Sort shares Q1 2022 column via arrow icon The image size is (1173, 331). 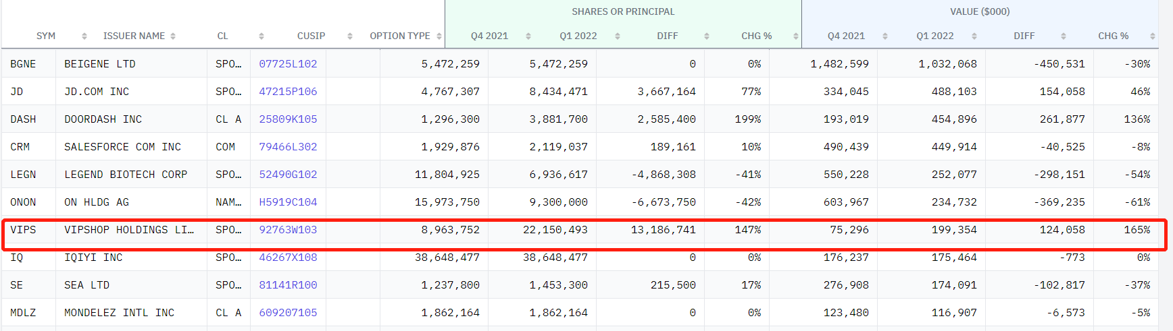618,36
